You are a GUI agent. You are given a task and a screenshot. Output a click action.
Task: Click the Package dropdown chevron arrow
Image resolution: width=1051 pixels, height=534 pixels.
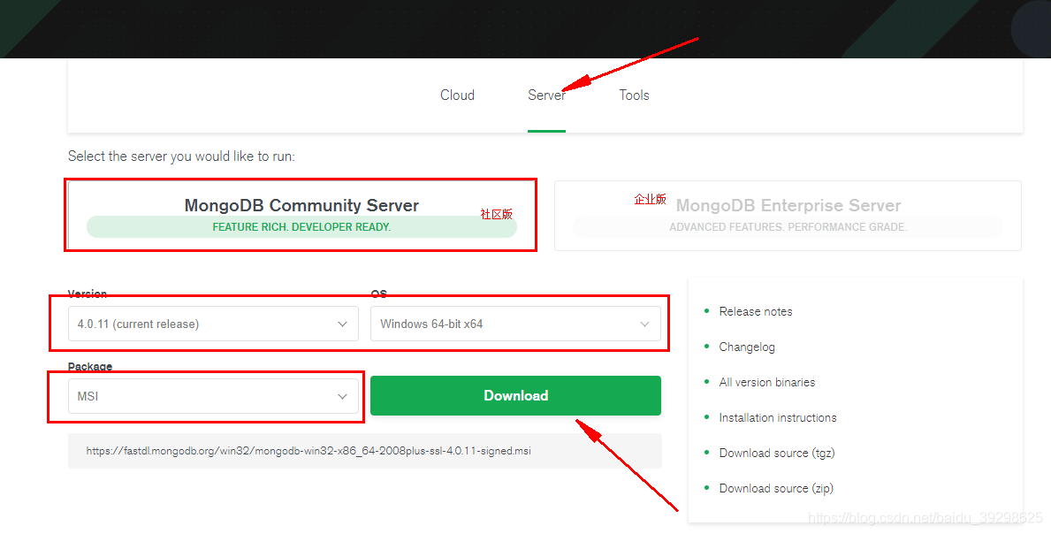[342, 397]
